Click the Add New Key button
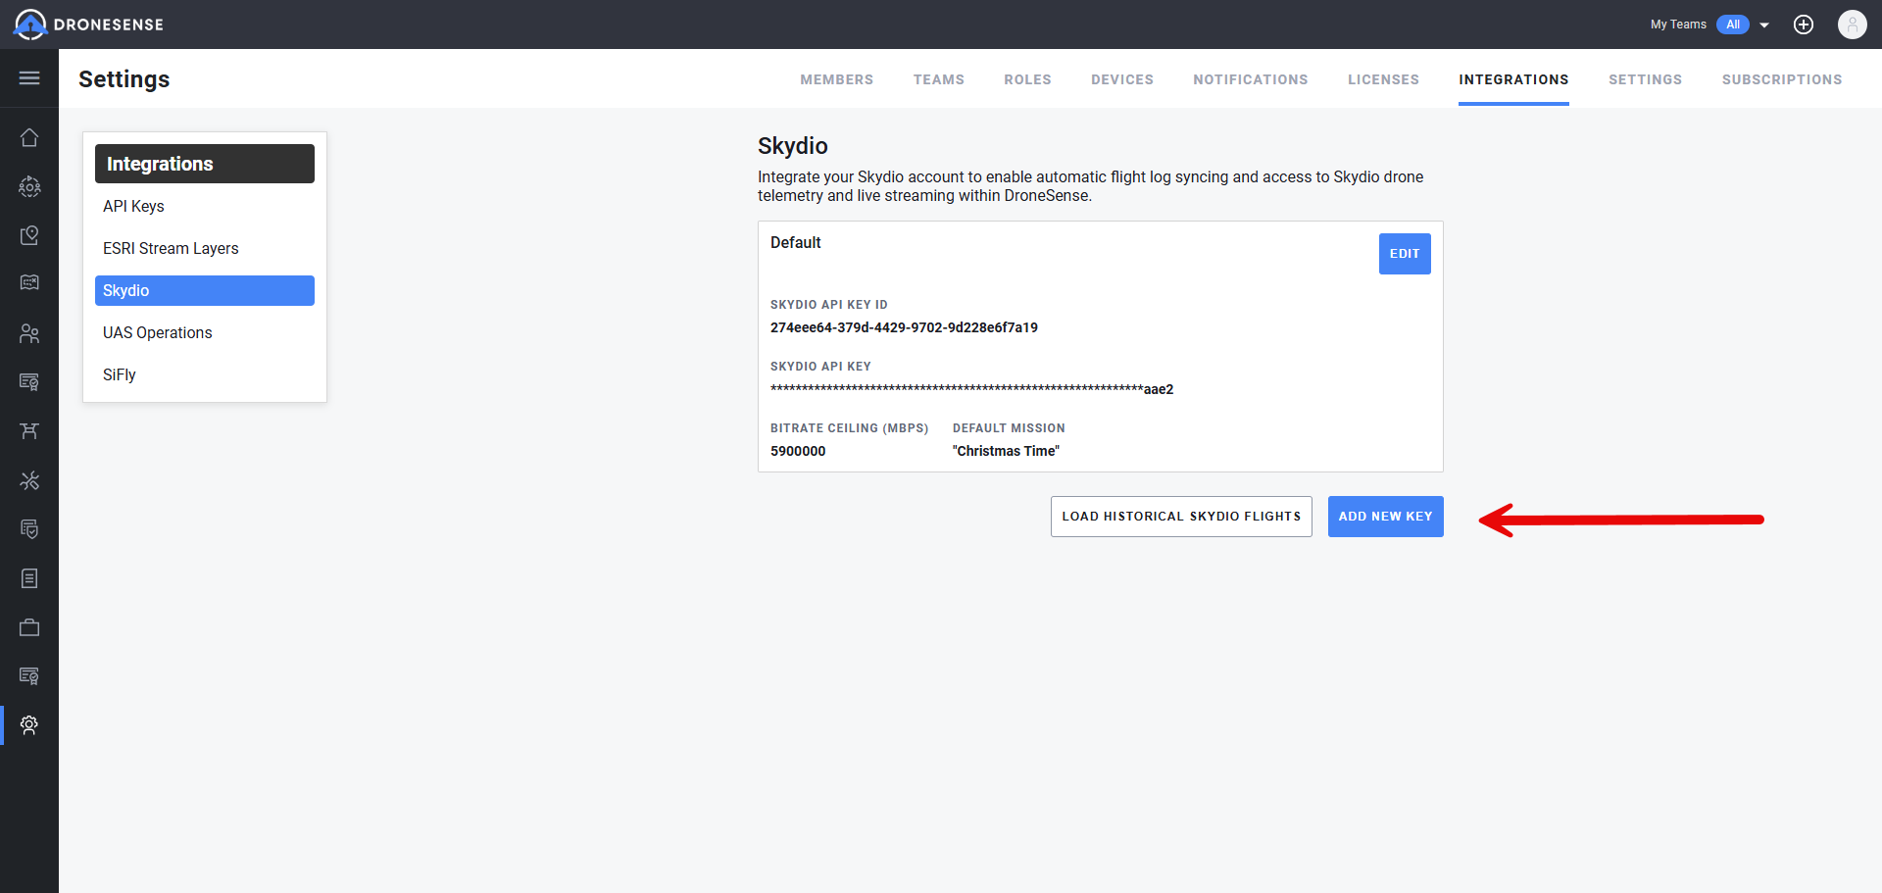Screen dimensions: 1882x893 tap(1386, 517)
